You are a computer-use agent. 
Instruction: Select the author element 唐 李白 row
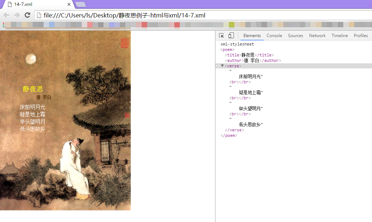coord(253,60)
